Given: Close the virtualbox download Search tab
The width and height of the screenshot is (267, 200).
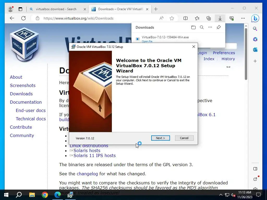Looking at the screenshot, I should click(x=85, y=9).
